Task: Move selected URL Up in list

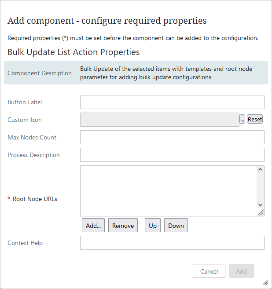Action: 153,225
